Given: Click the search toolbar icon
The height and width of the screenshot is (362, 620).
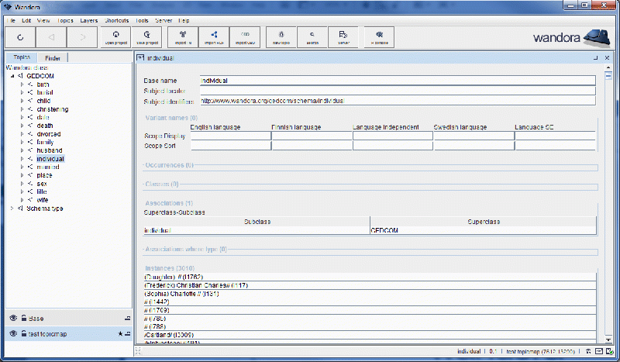Looking at the screenshot, I should coord(312,37).
